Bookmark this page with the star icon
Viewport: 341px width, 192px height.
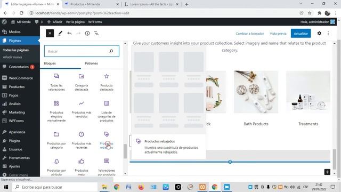[310, 13]
